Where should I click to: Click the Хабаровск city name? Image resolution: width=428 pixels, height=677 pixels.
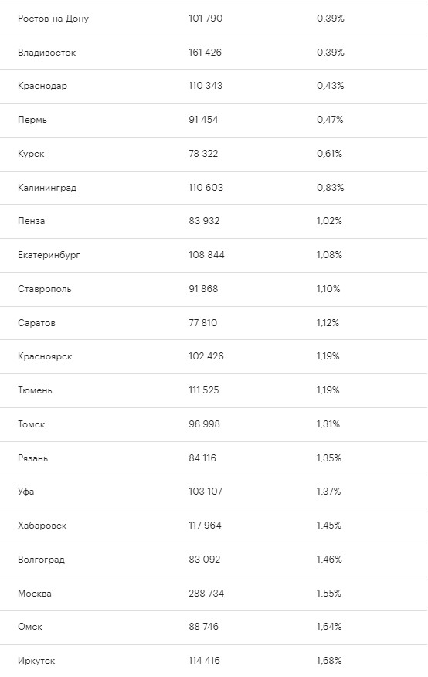[x=42, y=526]
